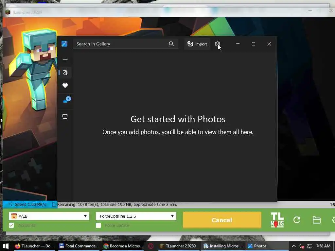Open the Windows Start menu
The height and width of the screenshot is (251, 335).
coord(6,246)
